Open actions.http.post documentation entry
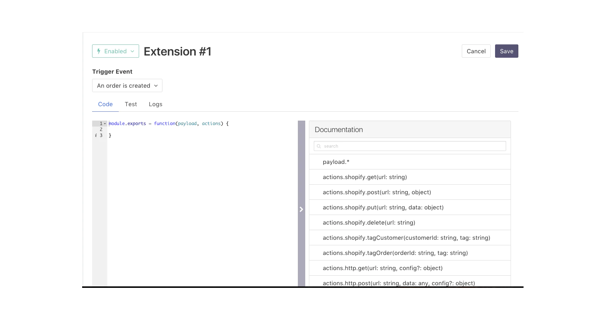 click(x=410, y=282)
